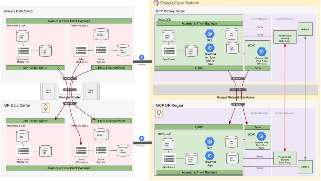Select the Mainframe Middle Tier server icon in Primary Data Center
The width and height of the screenshot is (321, 181).
pyautogui.click(x=24, y=51)
